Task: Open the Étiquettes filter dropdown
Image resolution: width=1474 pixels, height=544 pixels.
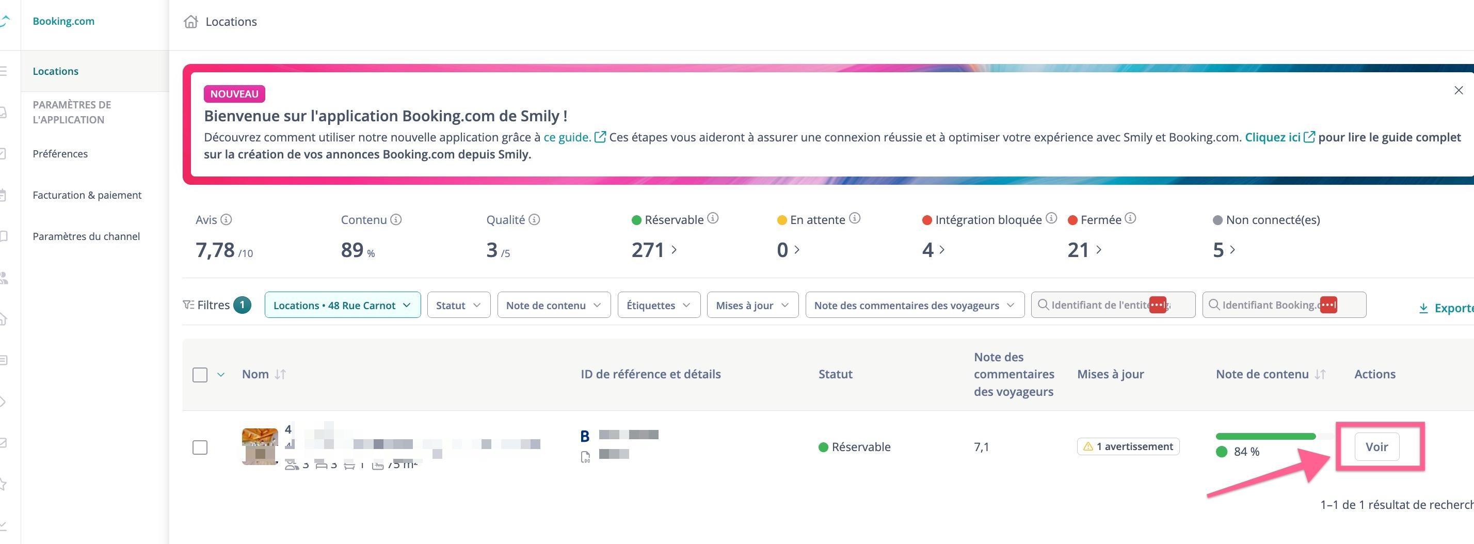Action: point(659,305)
